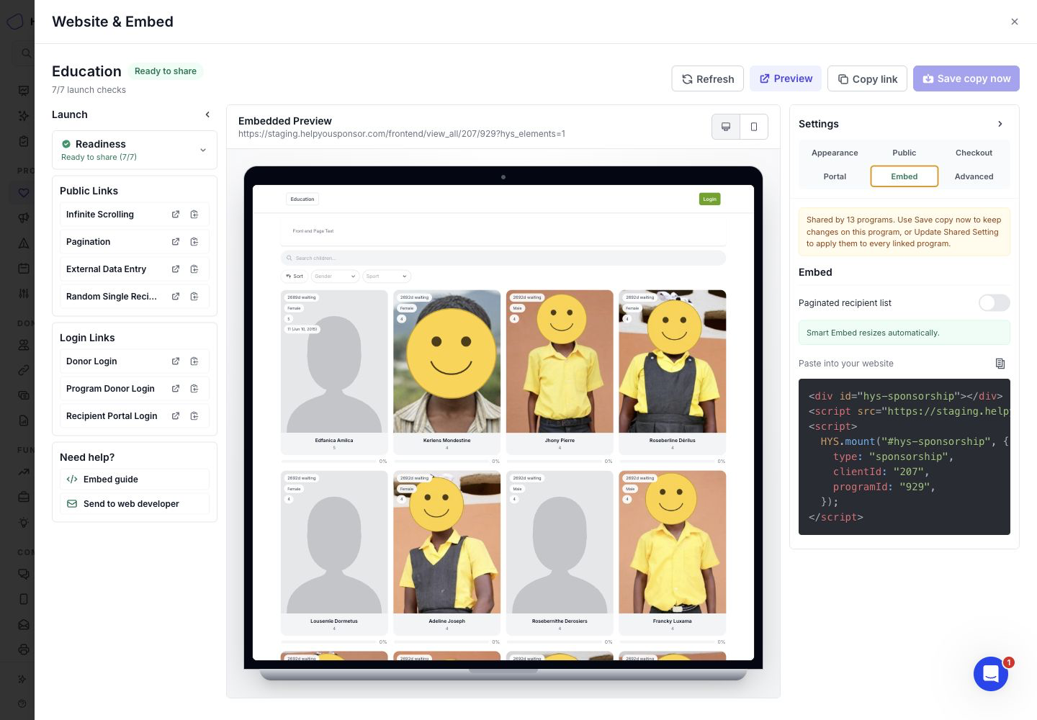Open Infinite Scrolling link in new tab
Viewport: 1037px width, 720px height.
[176, 215]
